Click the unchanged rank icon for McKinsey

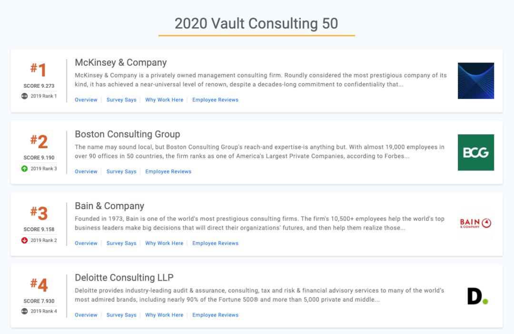point(24,96)
